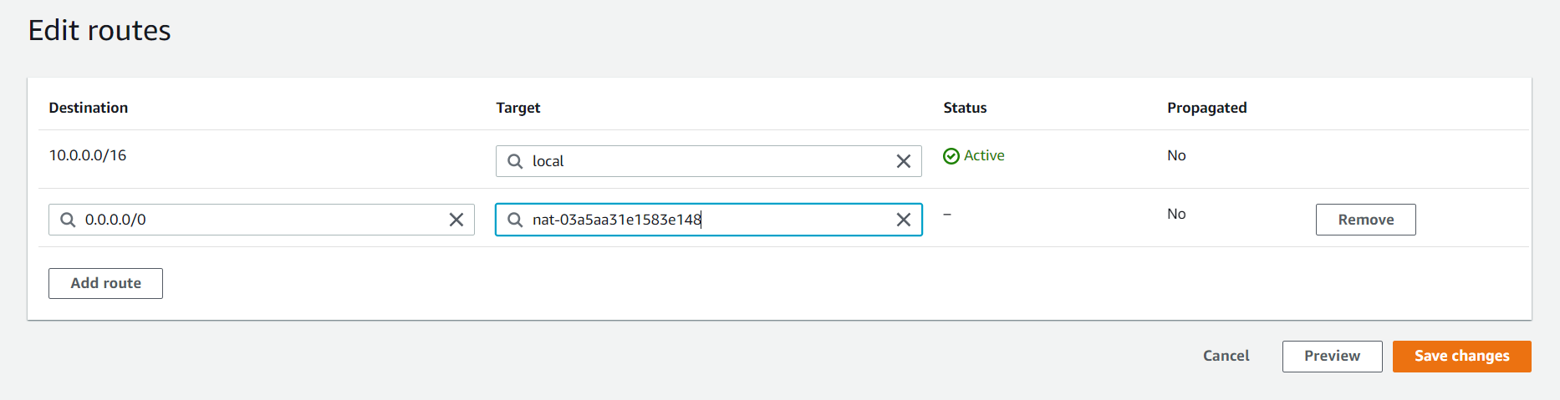The width and height of the screenshot is (1560, 400).
Task: Focus the nat-03a5aa31e1583e148 target input
Action: click(x=709, y=220)
